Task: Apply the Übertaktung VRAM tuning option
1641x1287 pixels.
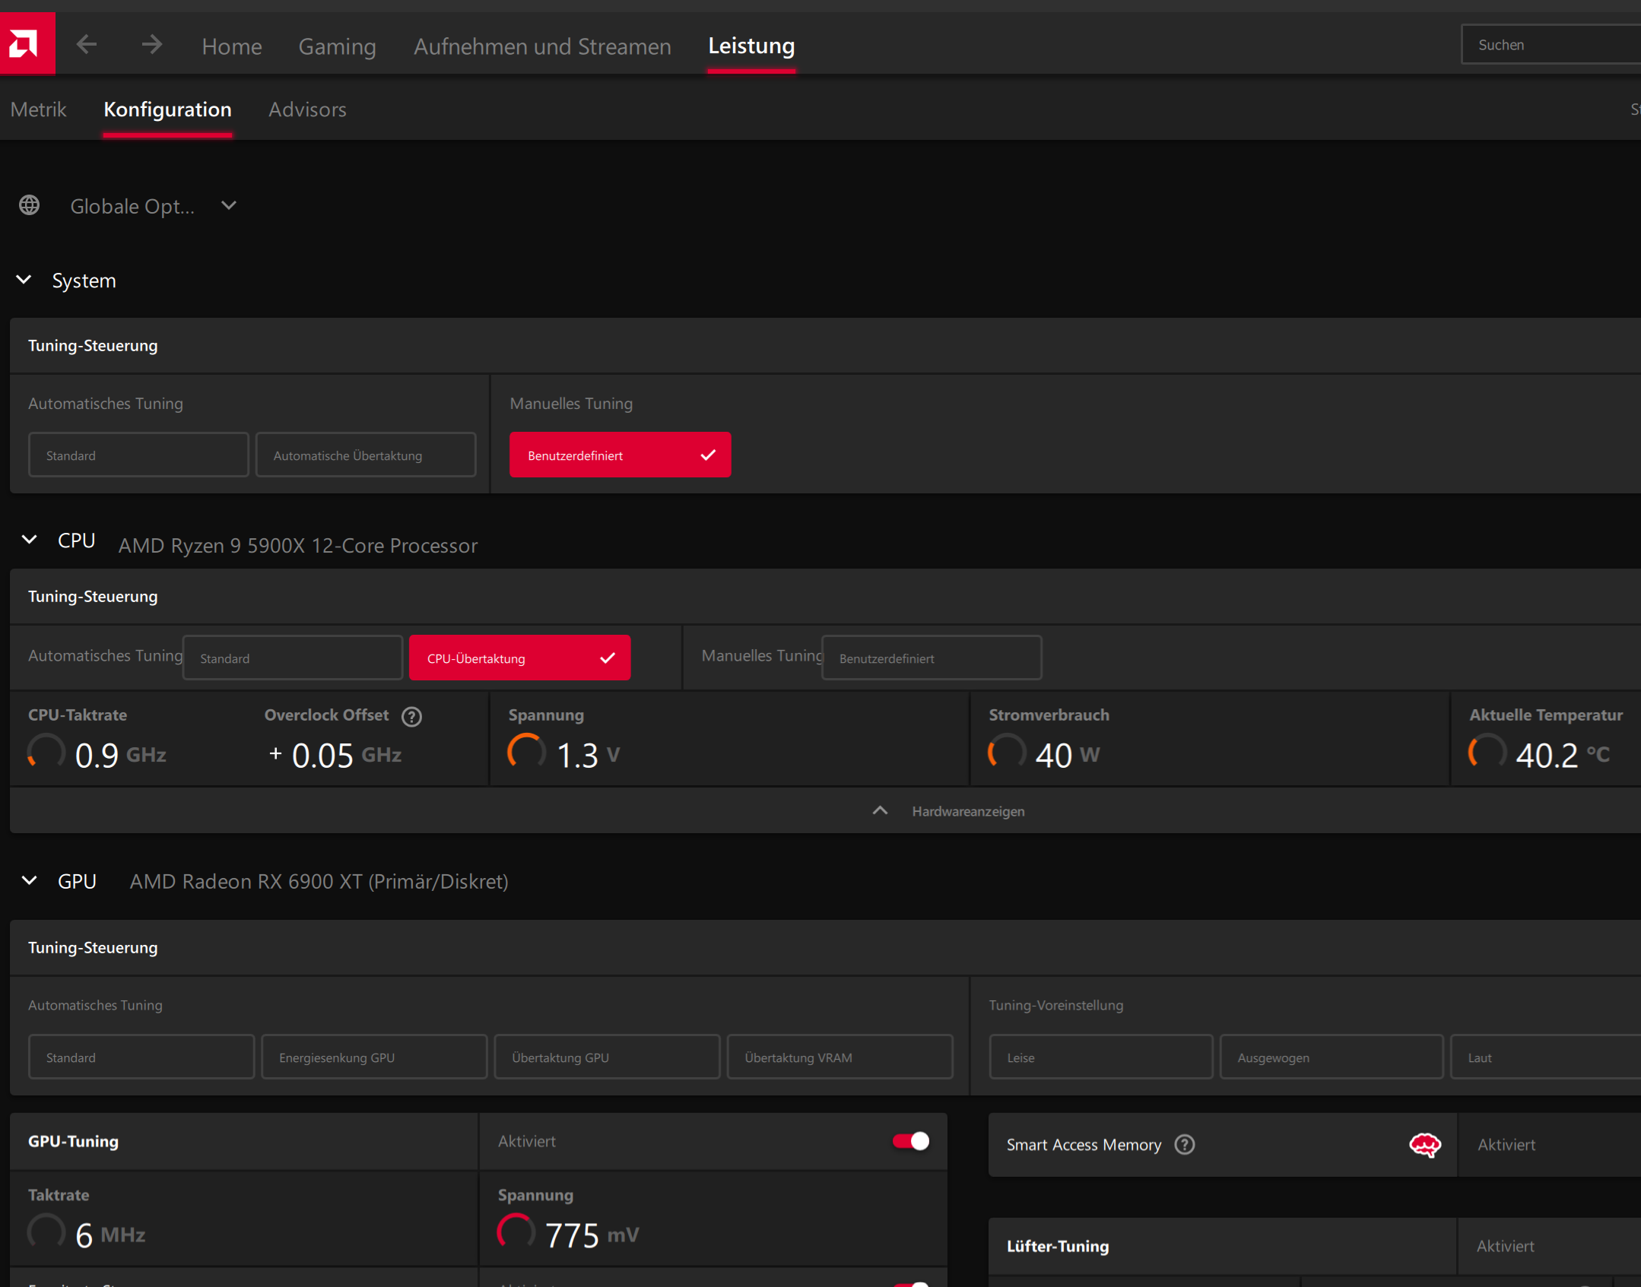Action: pos(839,1057)
